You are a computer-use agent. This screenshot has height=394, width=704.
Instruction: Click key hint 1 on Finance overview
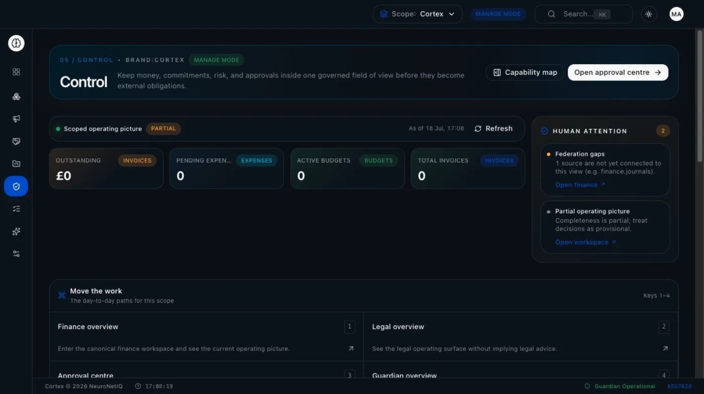click(349, 327)
